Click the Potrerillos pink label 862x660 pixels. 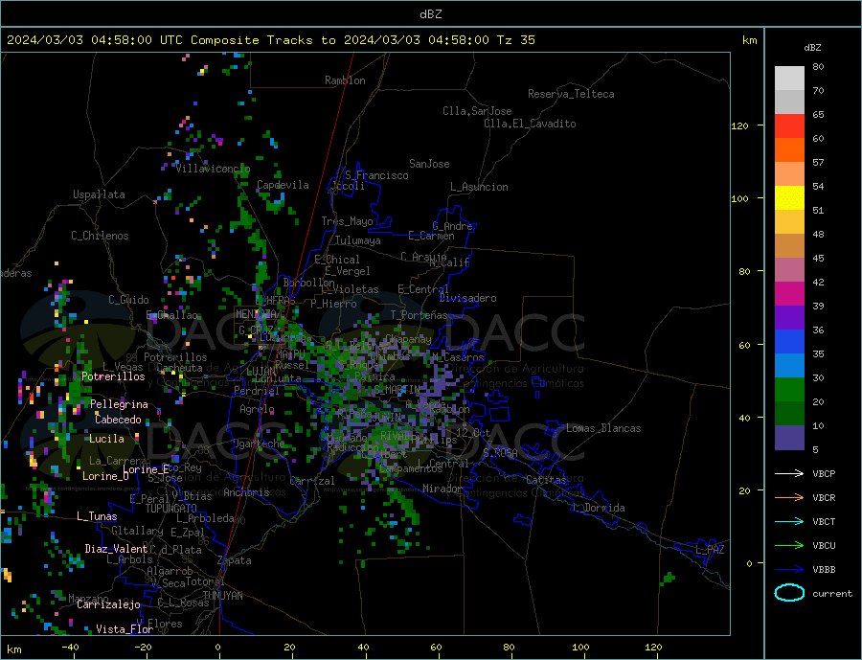113,376
